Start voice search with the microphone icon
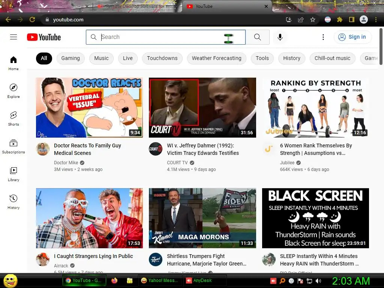 click(280, 37)
